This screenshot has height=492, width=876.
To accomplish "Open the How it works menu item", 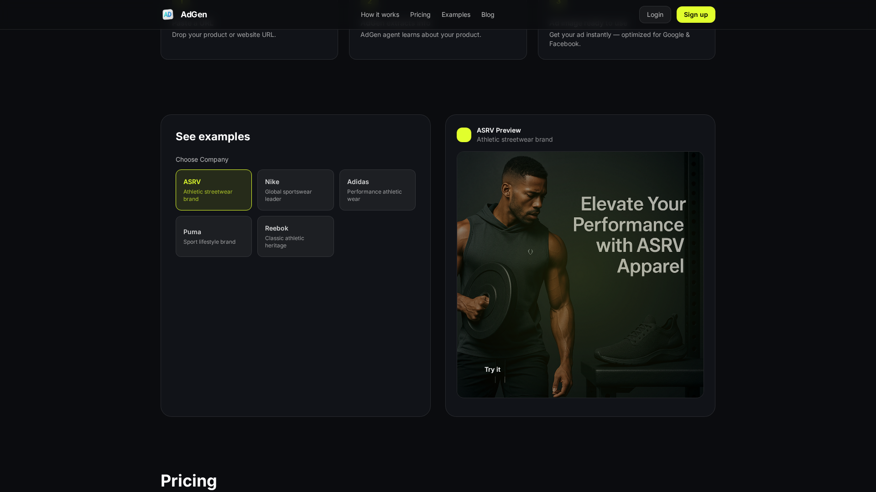I will [x=380, y=15].
